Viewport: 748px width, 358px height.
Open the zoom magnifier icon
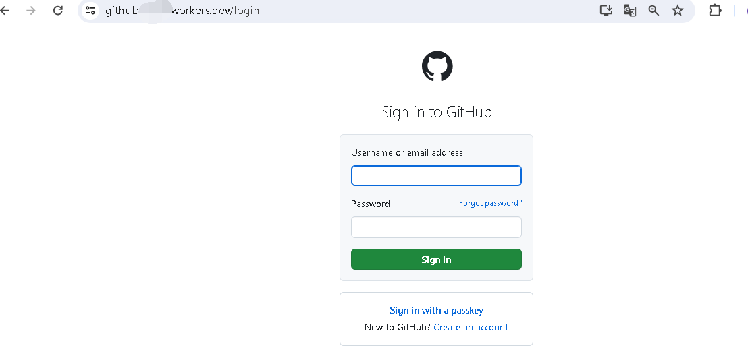coord(653,10)
